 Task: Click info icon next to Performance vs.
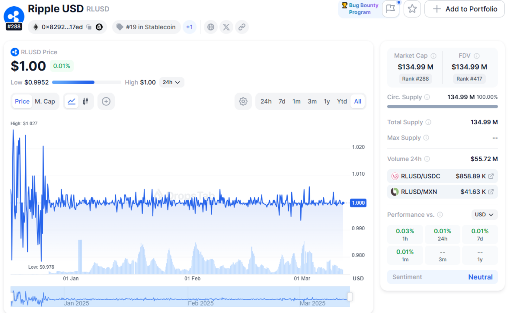pyautogui.click(x=440, y=215)
